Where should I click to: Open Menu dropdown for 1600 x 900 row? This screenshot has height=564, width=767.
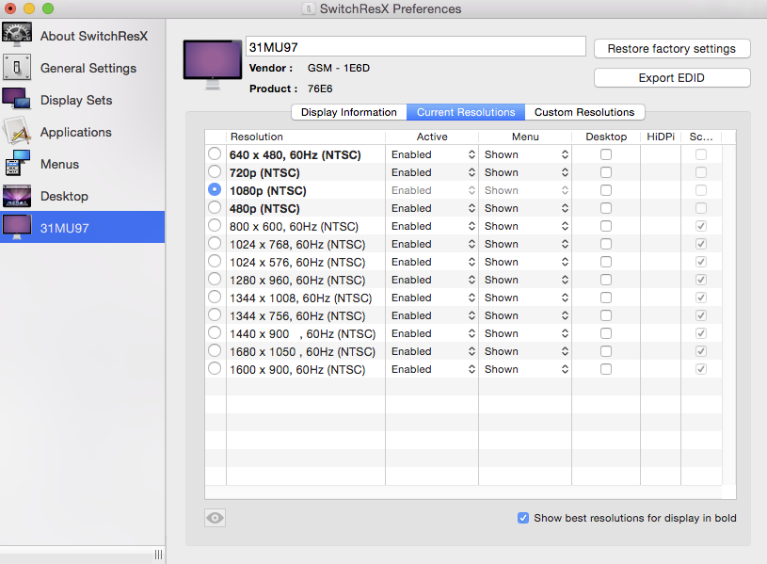click(526, 369)
